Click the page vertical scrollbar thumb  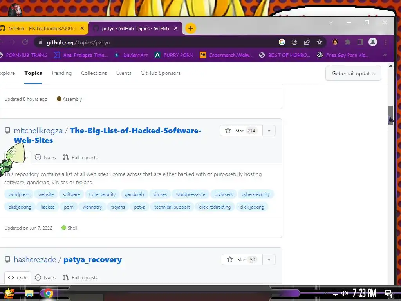pos(390,115)
